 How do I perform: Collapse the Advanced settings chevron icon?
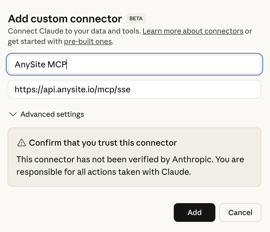pos(13,114)
